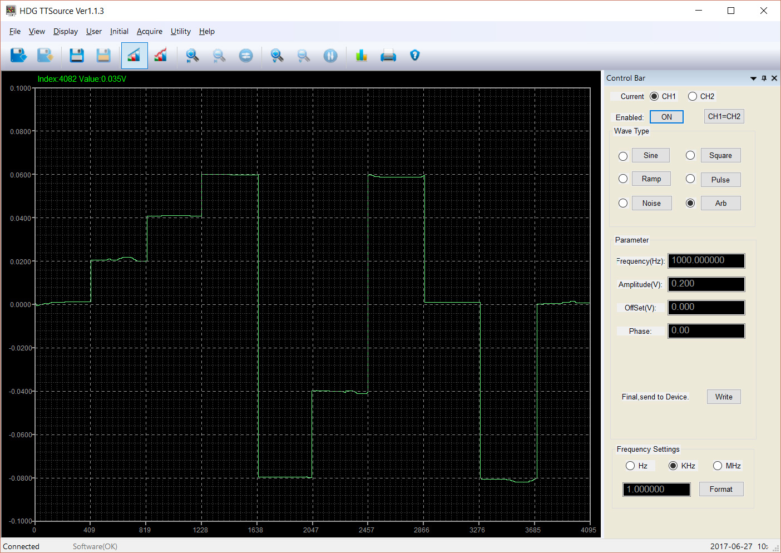Viewport: 781px width, 553px height.
Task: Click the colorful bar graph icon
Action: [362, 55]
